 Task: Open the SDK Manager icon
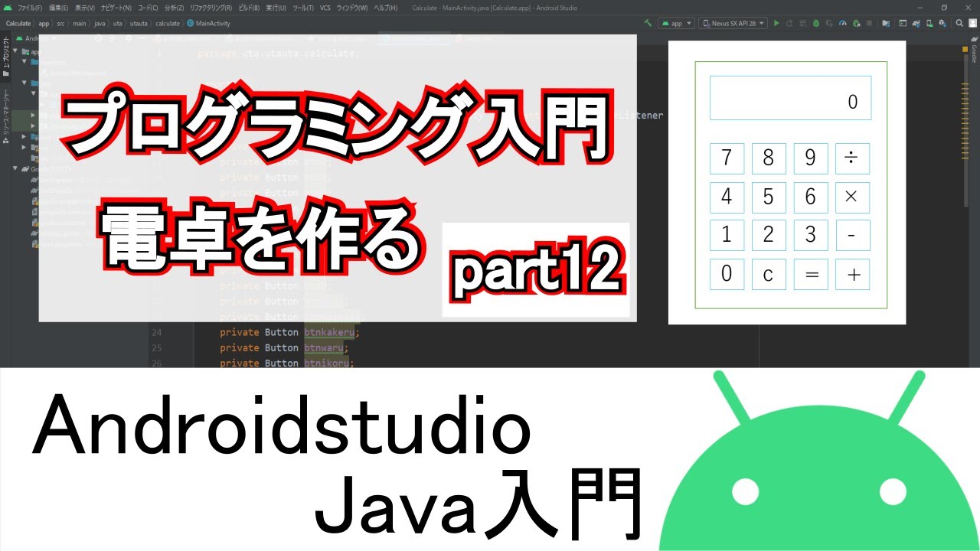942,23
